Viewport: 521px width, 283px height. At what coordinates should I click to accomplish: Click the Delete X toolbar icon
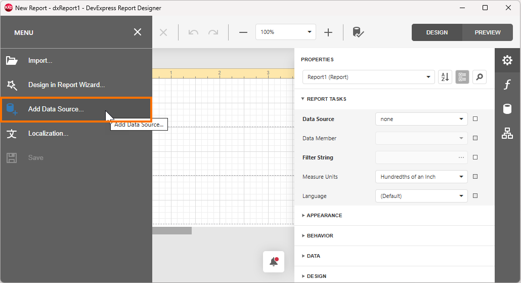163,32
